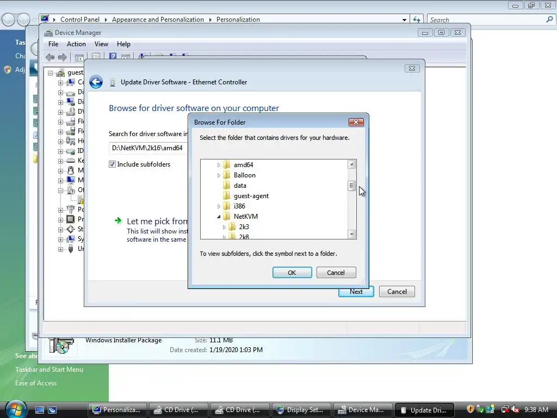Click the folder list scroll-up arrow
The width and height of the screenshot is (557, 418).
pos(352,164)
